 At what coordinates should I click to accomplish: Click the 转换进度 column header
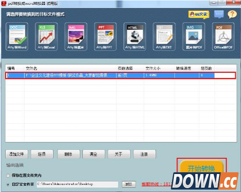pos(187,68)
